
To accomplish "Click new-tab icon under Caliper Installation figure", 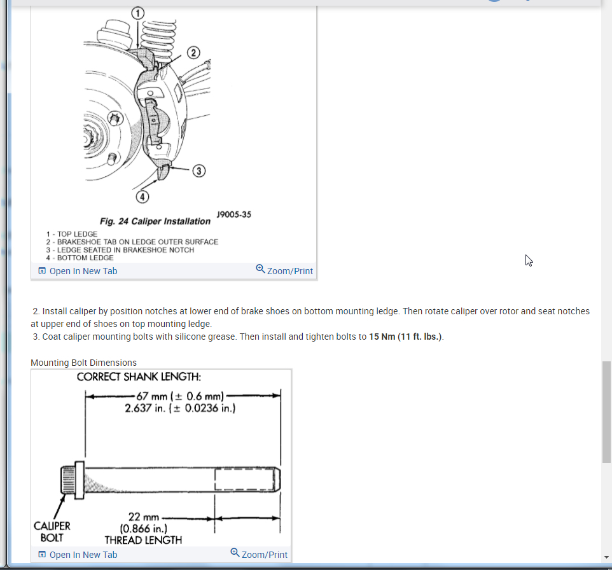I will (x=42, y=270).
